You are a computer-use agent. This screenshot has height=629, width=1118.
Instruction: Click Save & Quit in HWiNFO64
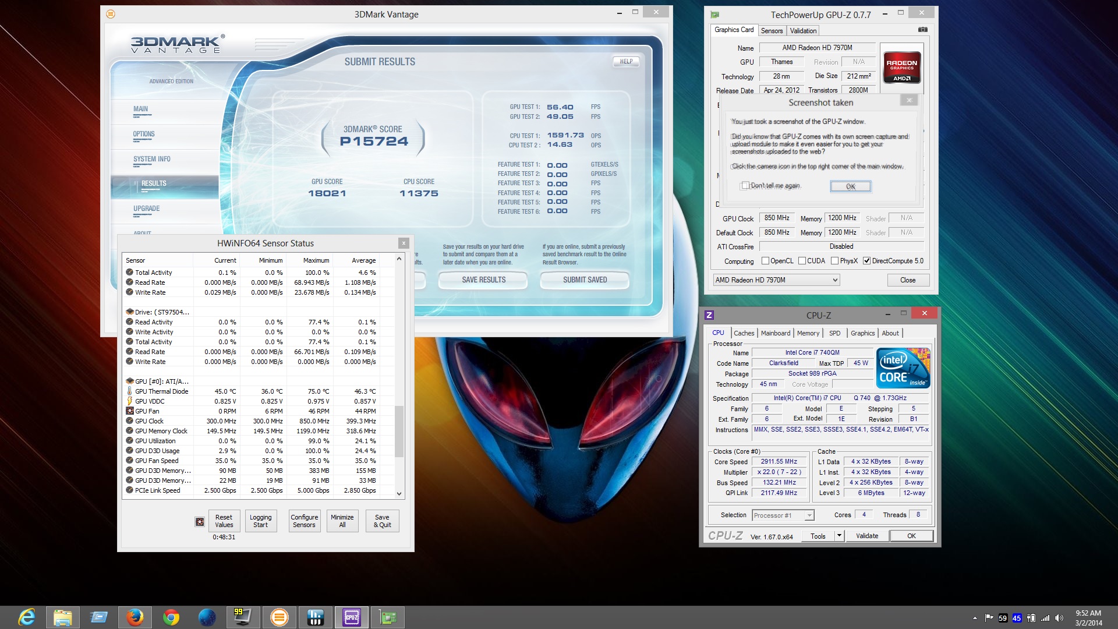pyautogui.click(x=382, y=521)
